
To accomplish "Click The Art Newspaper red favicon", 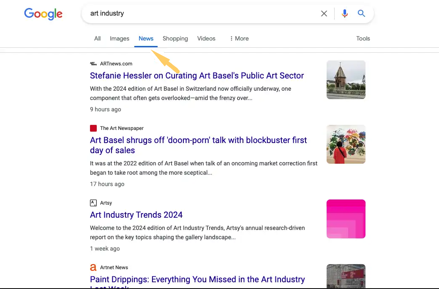I will coord(93,128).
